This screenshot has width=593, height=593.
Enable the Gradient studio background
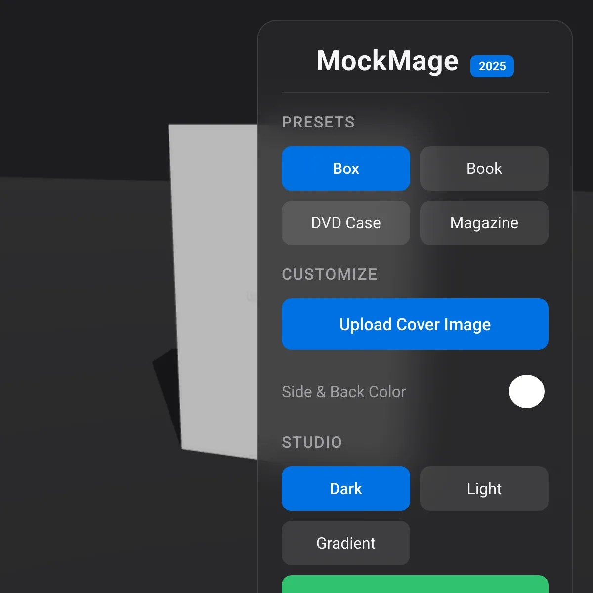pos(346,543)
